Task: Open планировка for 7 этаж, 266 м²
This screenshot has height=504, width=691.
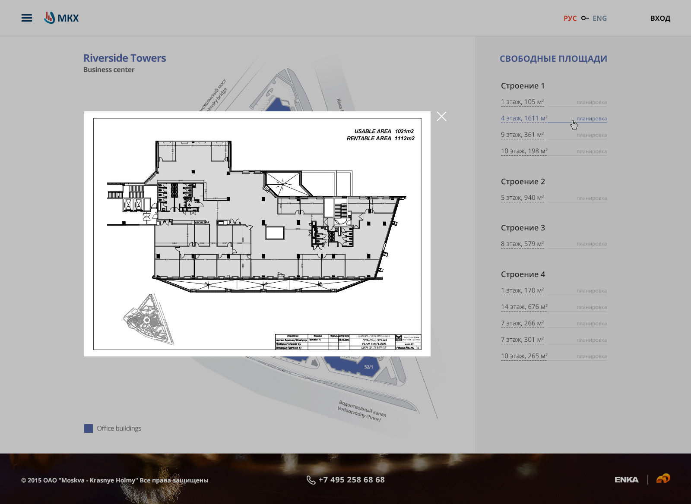Action: [591, 324]
